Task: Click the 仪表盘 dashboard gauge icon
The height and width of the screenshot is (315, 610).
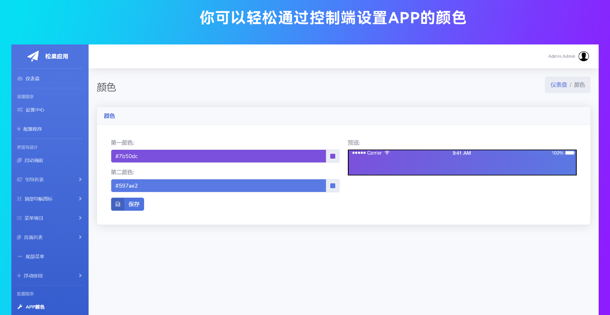Action: [x=20, y=78]
